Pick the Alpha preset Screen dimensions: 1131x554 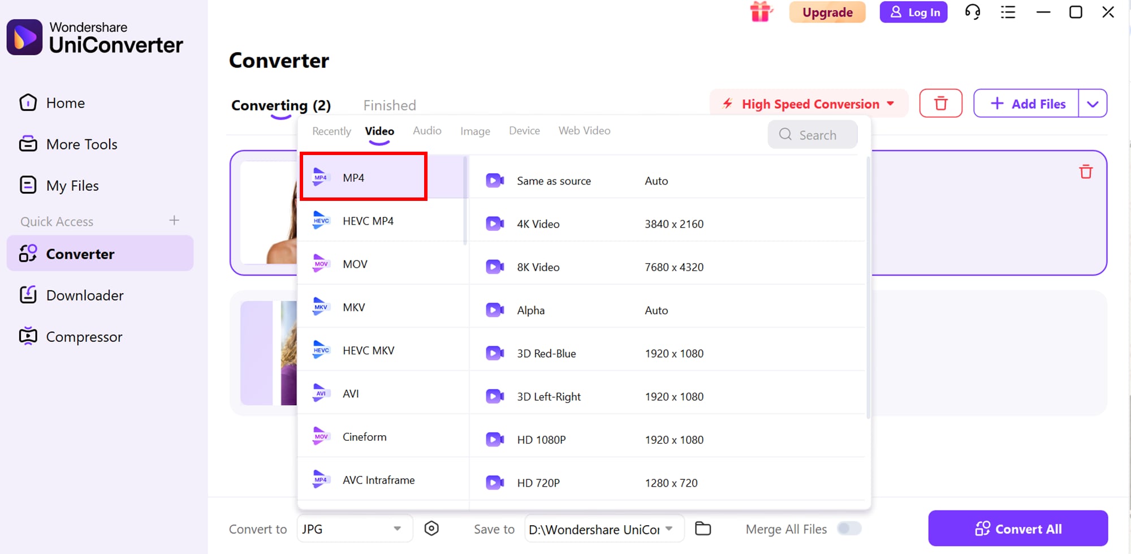tap(668, 310)
